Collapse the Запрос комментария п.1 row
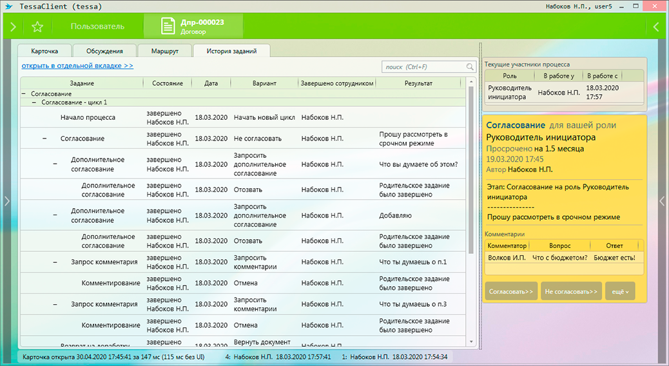Screen dimensions: 669x366 (55, 262)
